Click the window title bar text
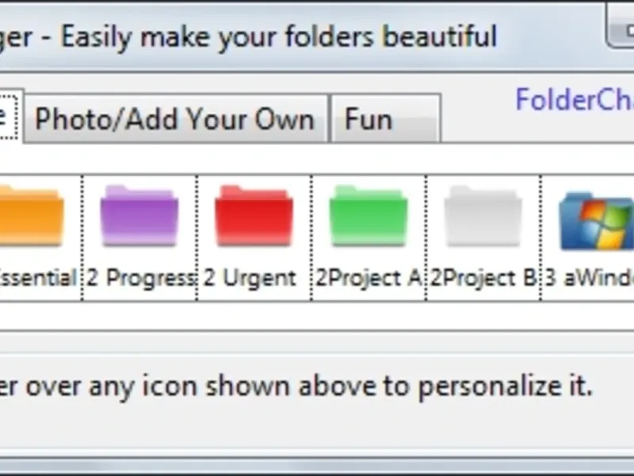This screenshot has width=634, height=476. (x=254, y=36)
